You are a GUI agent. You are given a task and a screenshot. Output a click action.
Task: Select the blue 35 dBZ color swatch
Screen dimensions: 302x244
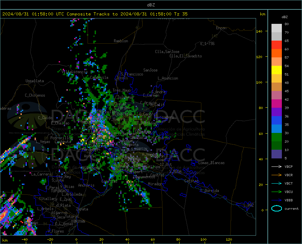pyautogui.click(x=276, y=120)
